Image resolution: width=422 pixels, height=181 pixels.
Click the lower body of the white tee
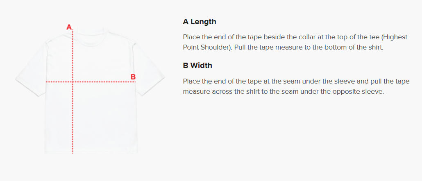point(91,127)
